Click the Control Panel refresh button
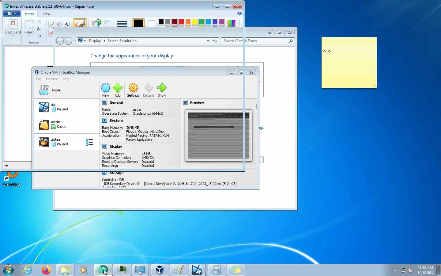This screenshot has height=276, width=441. (215, 41)
